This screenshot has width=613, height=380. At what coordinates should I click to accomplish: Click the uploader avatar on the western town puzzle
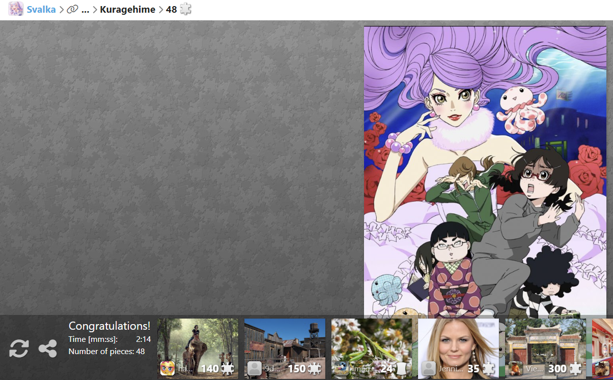255,368
